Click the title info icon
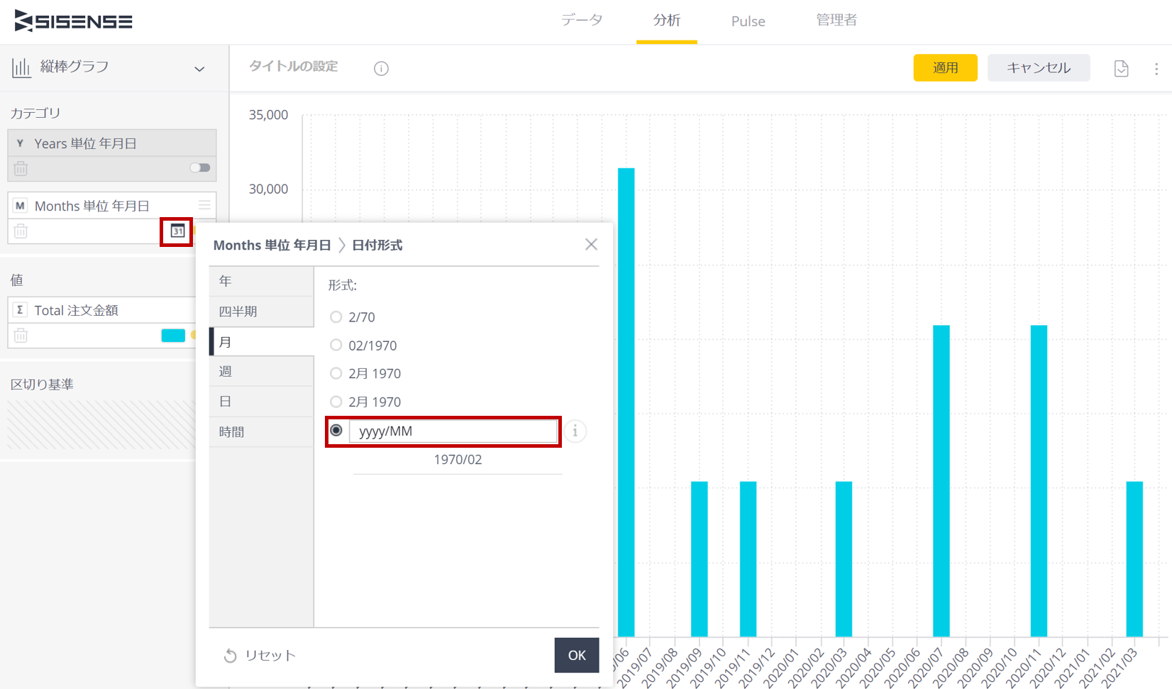 point(381,68)
